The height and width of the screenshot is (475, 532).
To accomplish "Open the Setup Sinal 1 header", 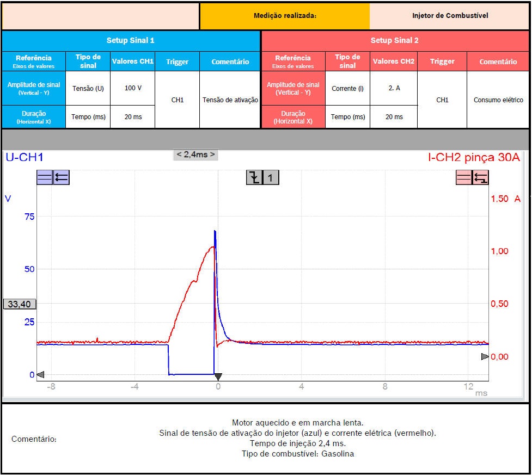I will point(130,41).
